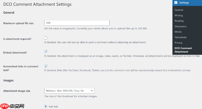Open Reading settings page

(179, 21)
